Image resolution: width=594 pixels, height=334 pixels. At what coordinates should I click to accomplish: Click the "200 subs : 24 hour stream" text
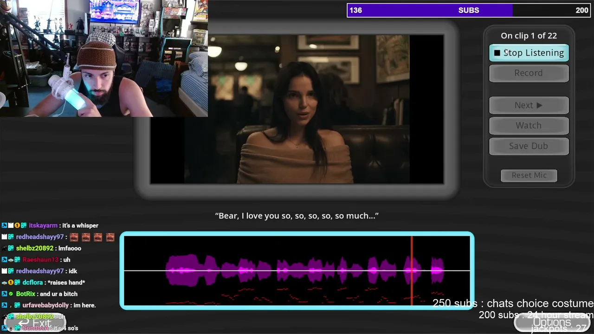[536, 315]
